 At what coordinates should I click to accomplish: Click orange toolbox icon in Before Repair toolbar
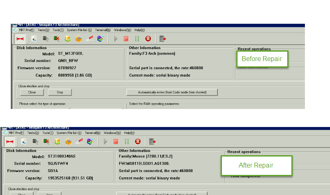tap(78, 39)
